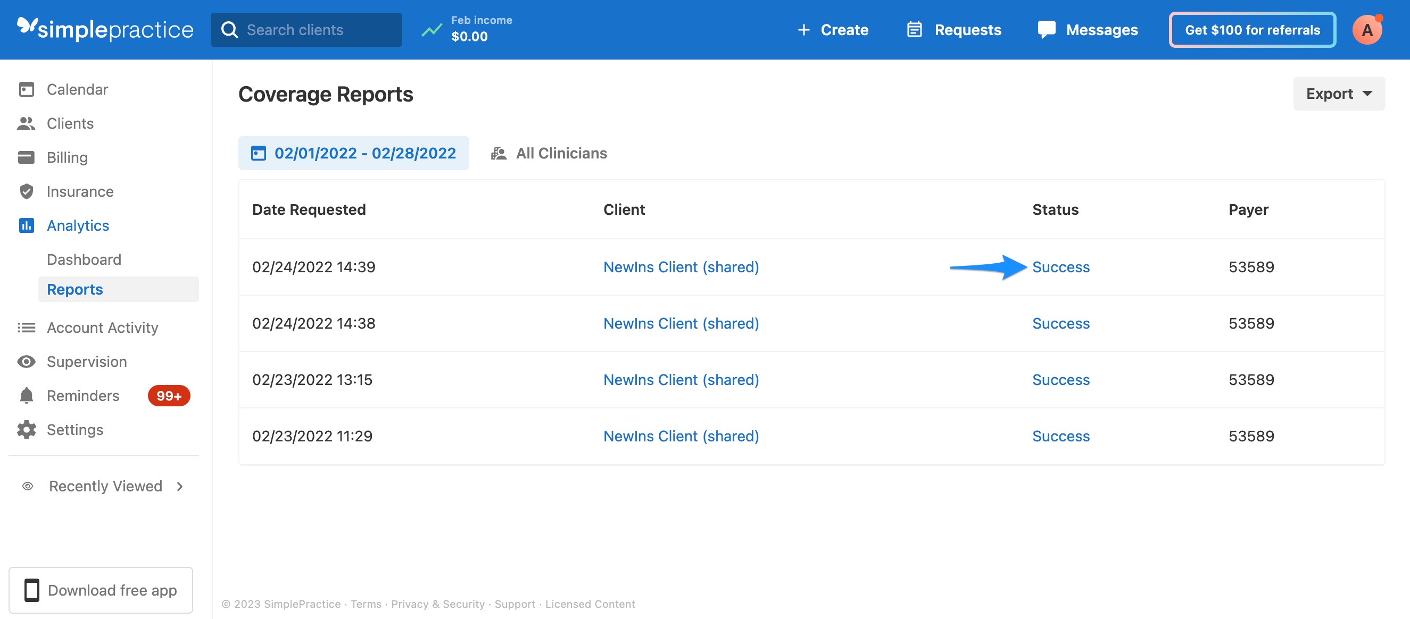This screenshot has height=619, width=1410.
Task: Open Settings via the gear icon
Action: coord(26,430)
